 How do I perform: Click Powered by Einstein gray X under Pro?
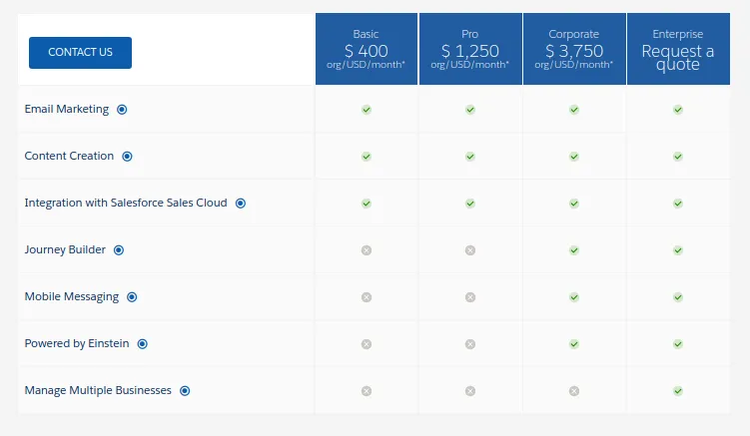tap(470, 344)
